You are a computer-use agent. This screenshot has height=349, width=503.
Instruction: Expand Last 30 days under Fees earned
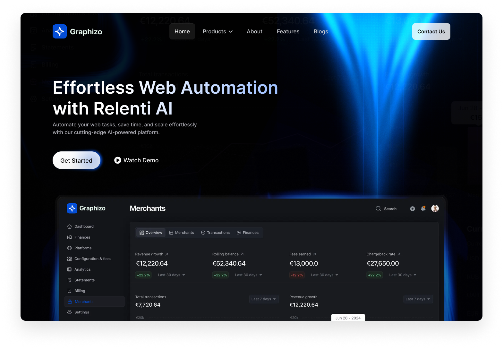[x=324, y=275]
